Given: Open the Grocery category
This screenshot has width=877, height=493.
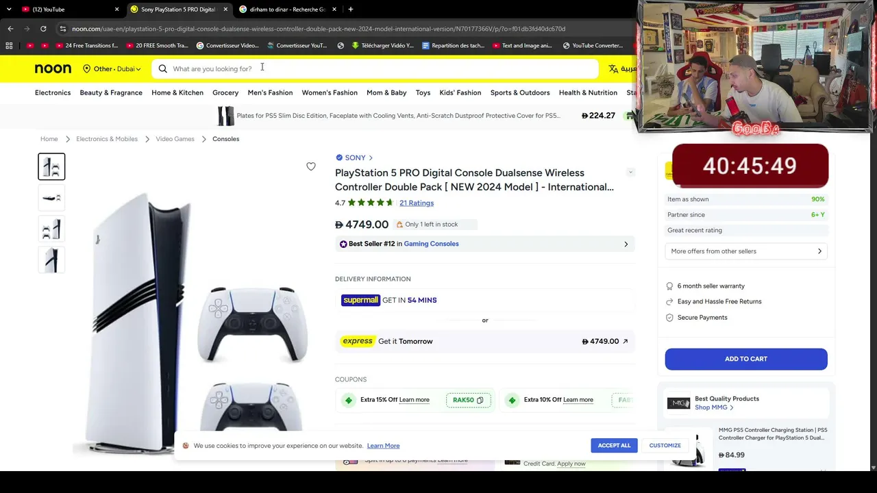Looking at the screenshot, I should tap(225, 92).
